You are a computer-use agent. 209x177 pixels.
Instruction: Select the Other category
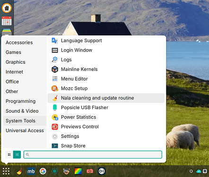(x=25, y=91)
